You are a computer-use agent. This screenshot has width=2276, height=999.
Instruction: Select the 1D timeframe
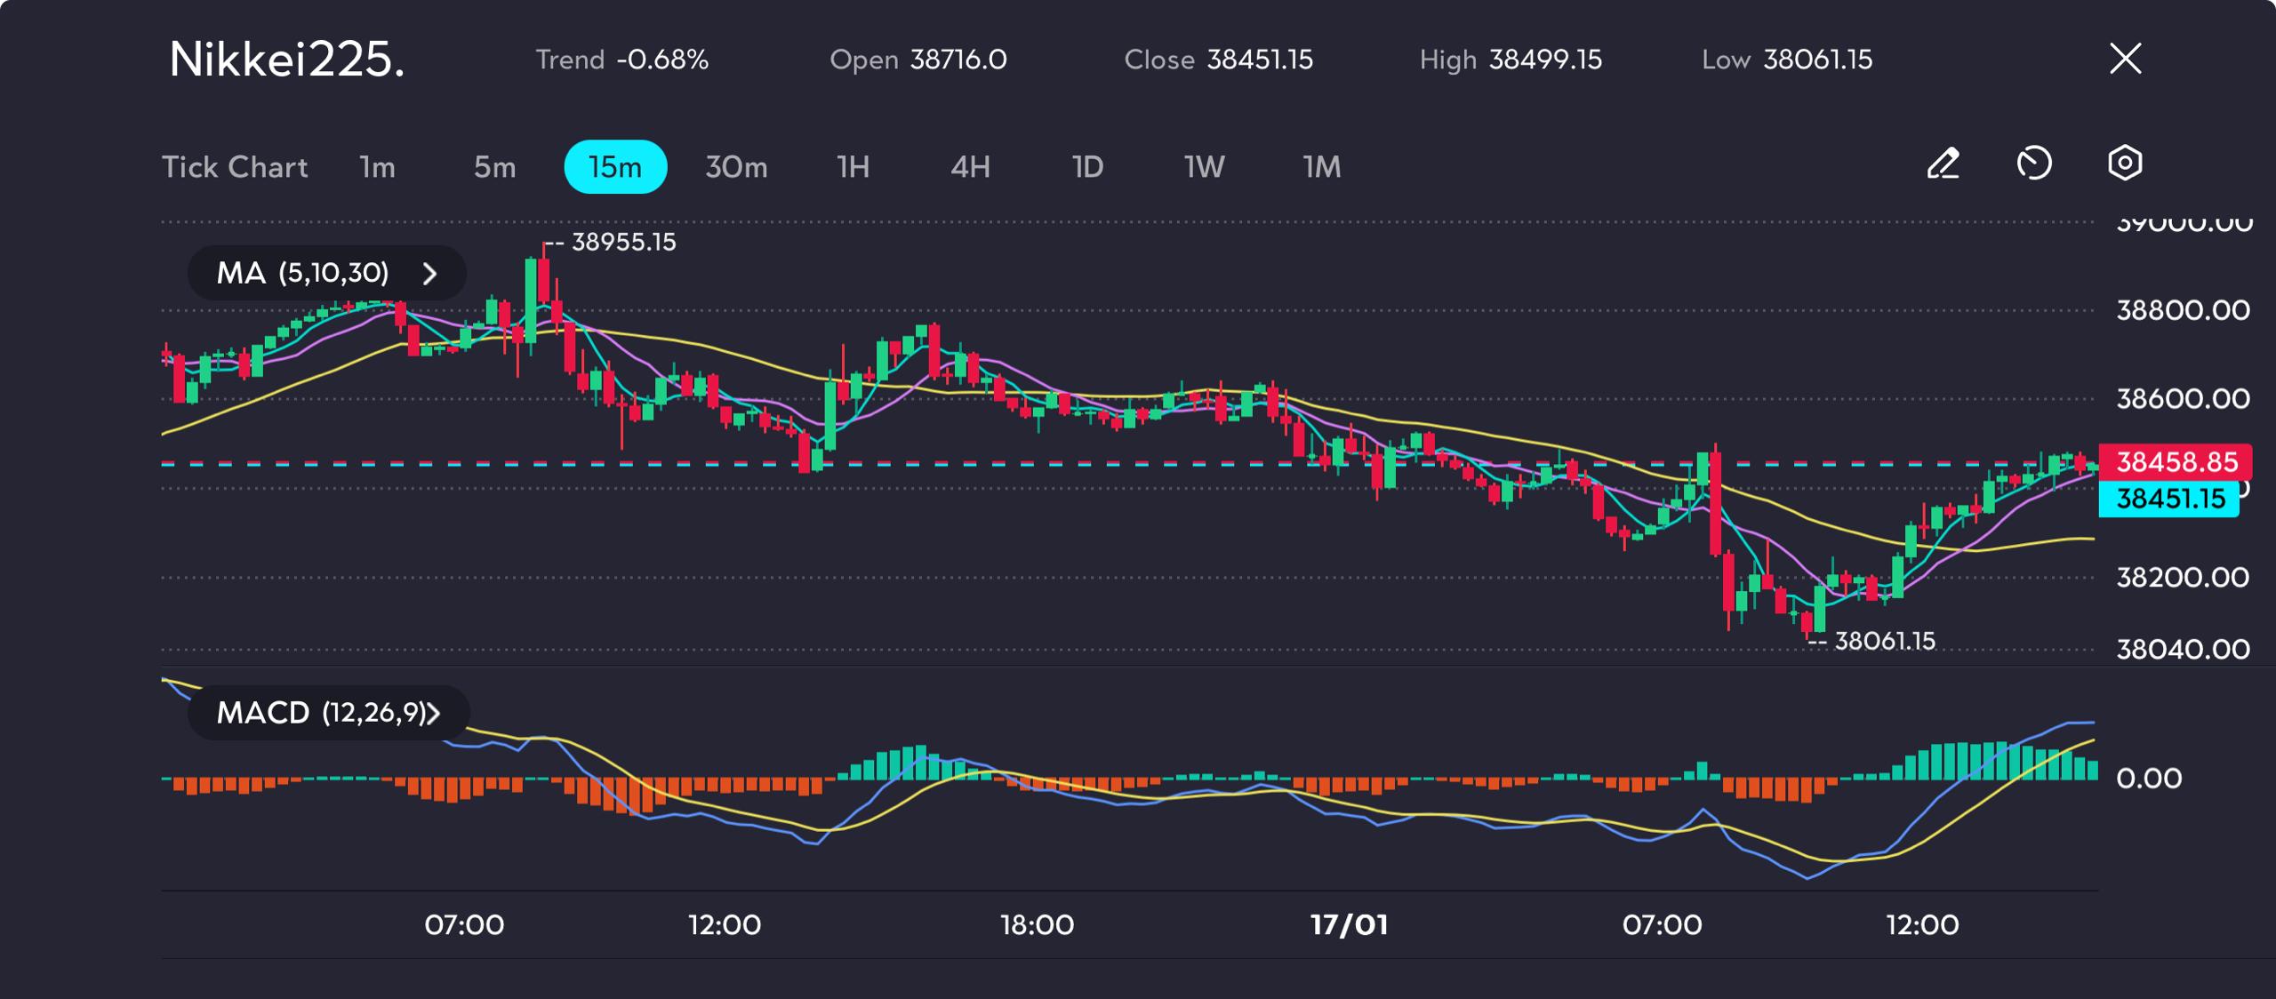click(x=1087, y=167)
